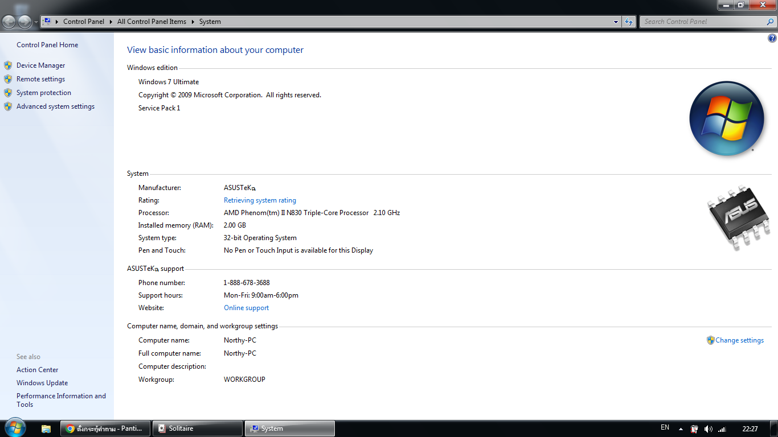Open the Windows Start orb
The image size is (778, 437).
tap(15, 428)
